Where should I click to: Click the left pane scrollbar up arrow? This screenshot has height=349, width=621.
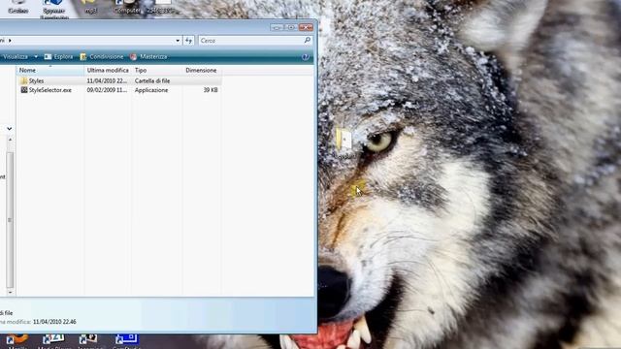10,140
